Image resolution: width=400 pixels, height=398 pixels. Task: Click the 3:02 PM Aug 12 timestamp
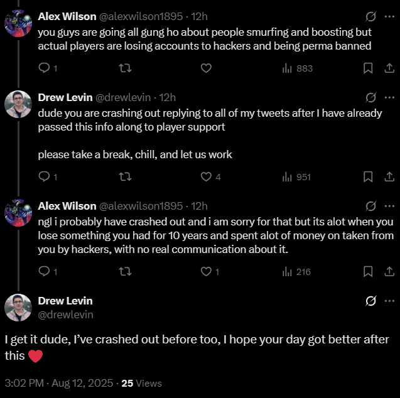[59, 383]
